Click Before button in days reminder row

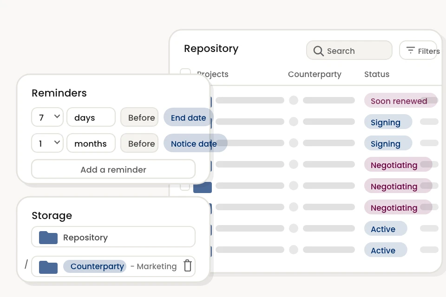tap(139, 117)
